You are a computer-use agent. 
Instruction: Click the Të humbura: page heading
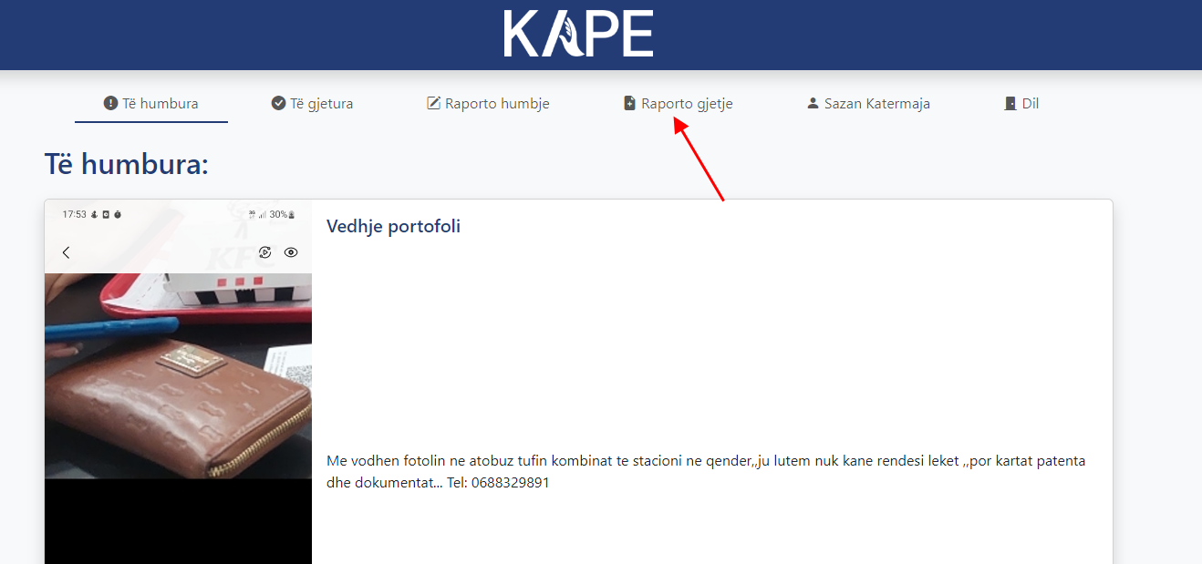(127, 165)
